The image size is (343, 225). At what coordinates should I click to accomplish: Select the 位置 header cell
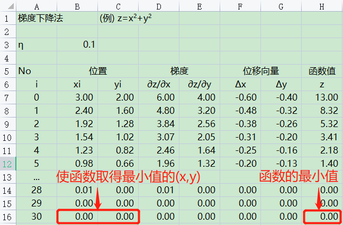coord(97,70)
